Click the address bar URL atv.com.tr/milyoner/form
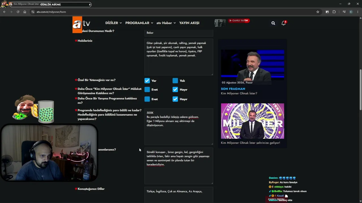The height and width of the screenshot is (203, 362). [x=51, y=12]
